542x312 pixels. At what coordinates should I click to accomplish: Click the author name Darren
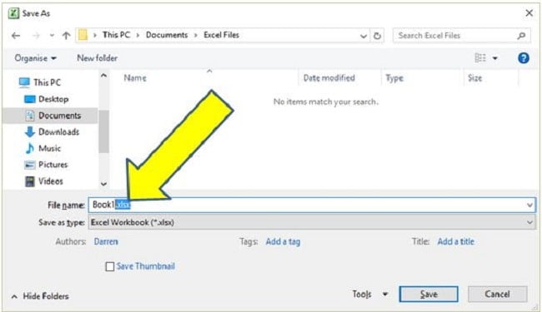tap(106, 241)
